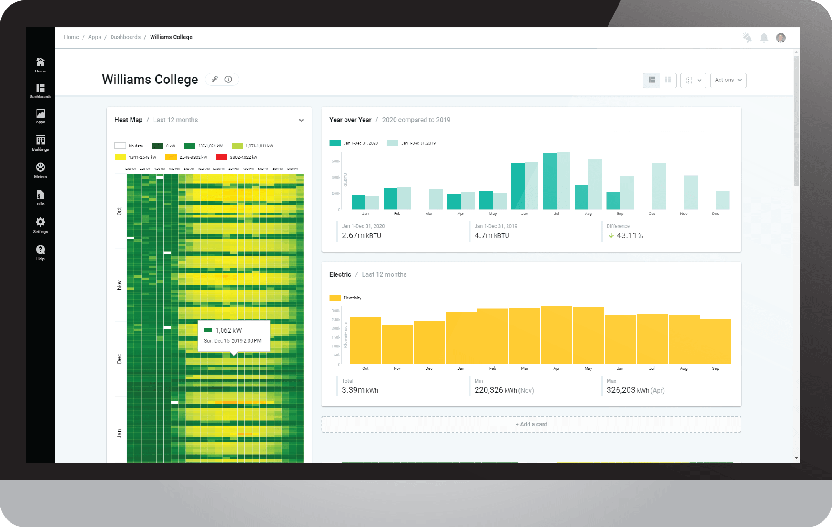
Task: Click the Heat Map card title
Action: (128, 120)
